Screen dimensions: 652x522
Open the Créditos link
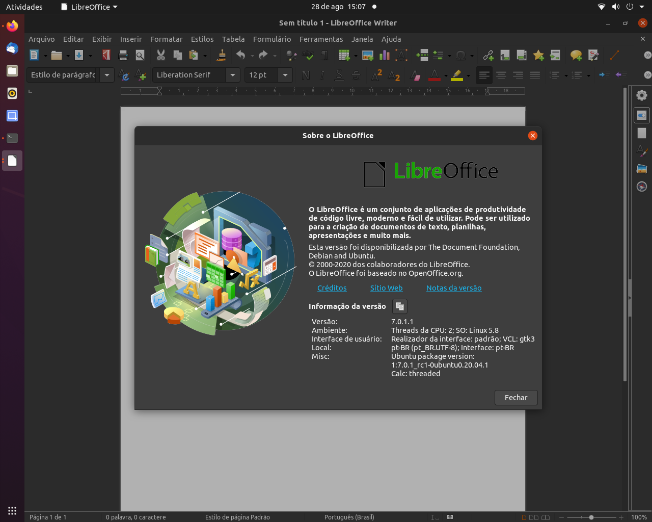[x=332, y=288]
